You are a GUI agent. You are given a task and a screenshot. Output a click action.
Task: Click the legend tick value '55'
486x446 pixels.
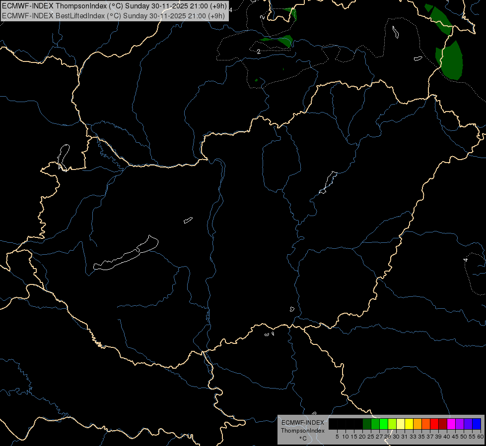coord(472,437)
